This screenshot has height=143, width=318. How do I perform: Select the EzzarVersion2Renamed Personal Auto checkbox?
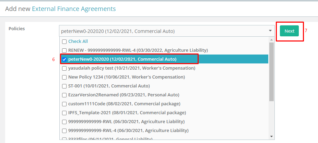tap(64, 95)
